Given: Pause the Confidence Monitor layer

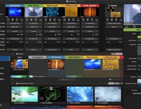Looking at the screenshot, I should tap(88, 20).
